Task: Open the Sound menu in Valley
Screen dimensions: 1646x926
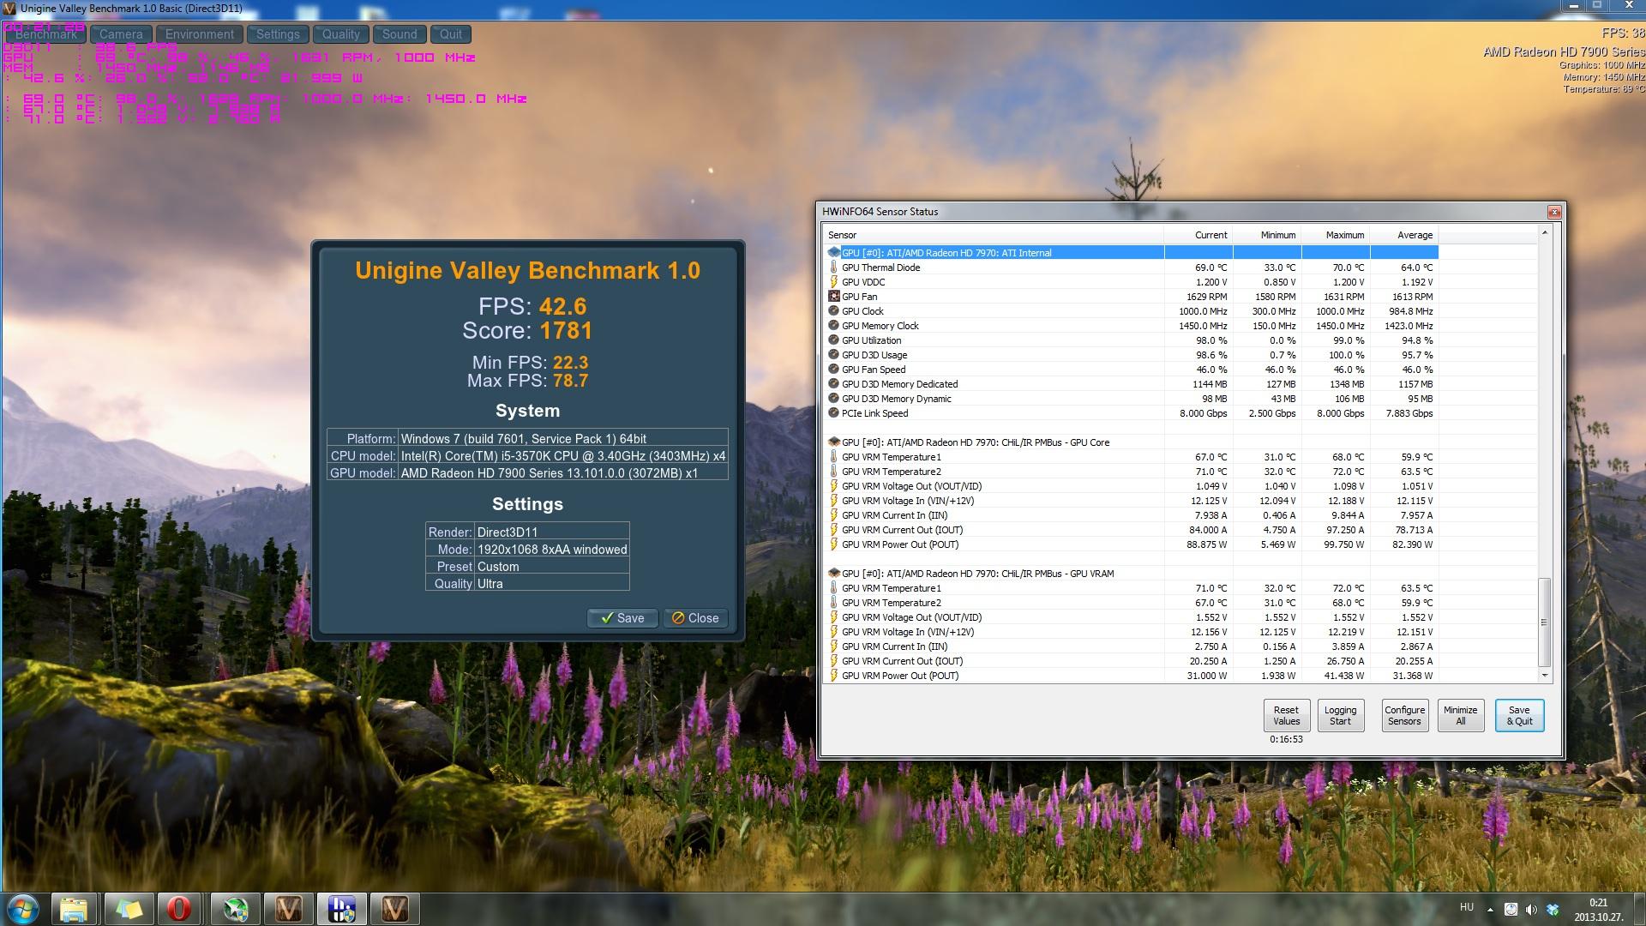Action: [x=399, y=34]
